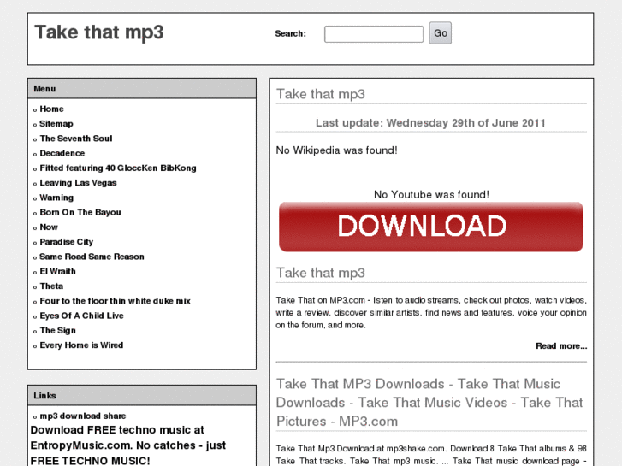This screenshot has width=622, height=466.
Task: Click the No Youtube was found! text
Action: pyautogui.click(x=431, y=195)
